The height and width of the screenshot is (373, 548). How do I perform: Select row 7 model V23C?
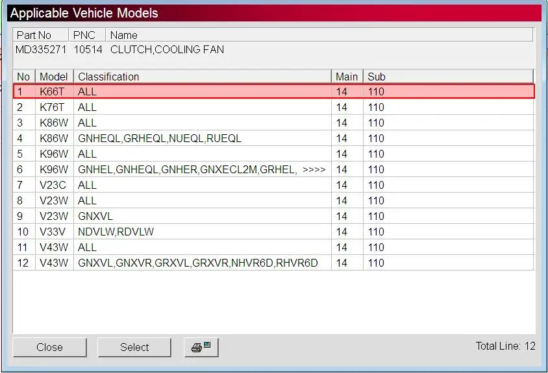point(273,185)
